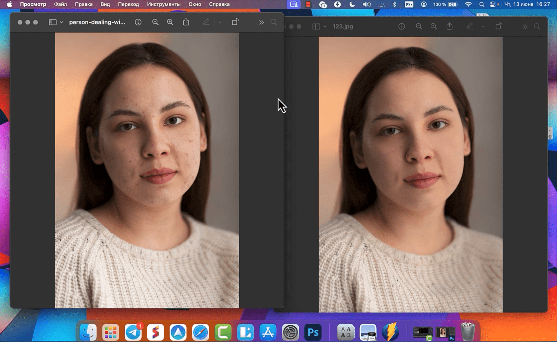Viewport: 557px width, 342px height.
Task: Launch Photoshop from the Dock
Action: (313, 332)
